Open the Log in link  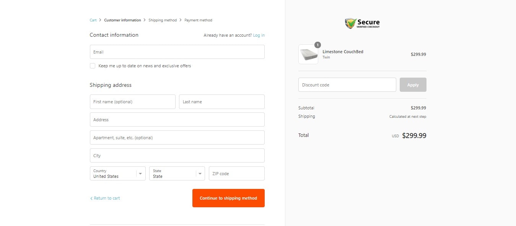tap(259, 35)
